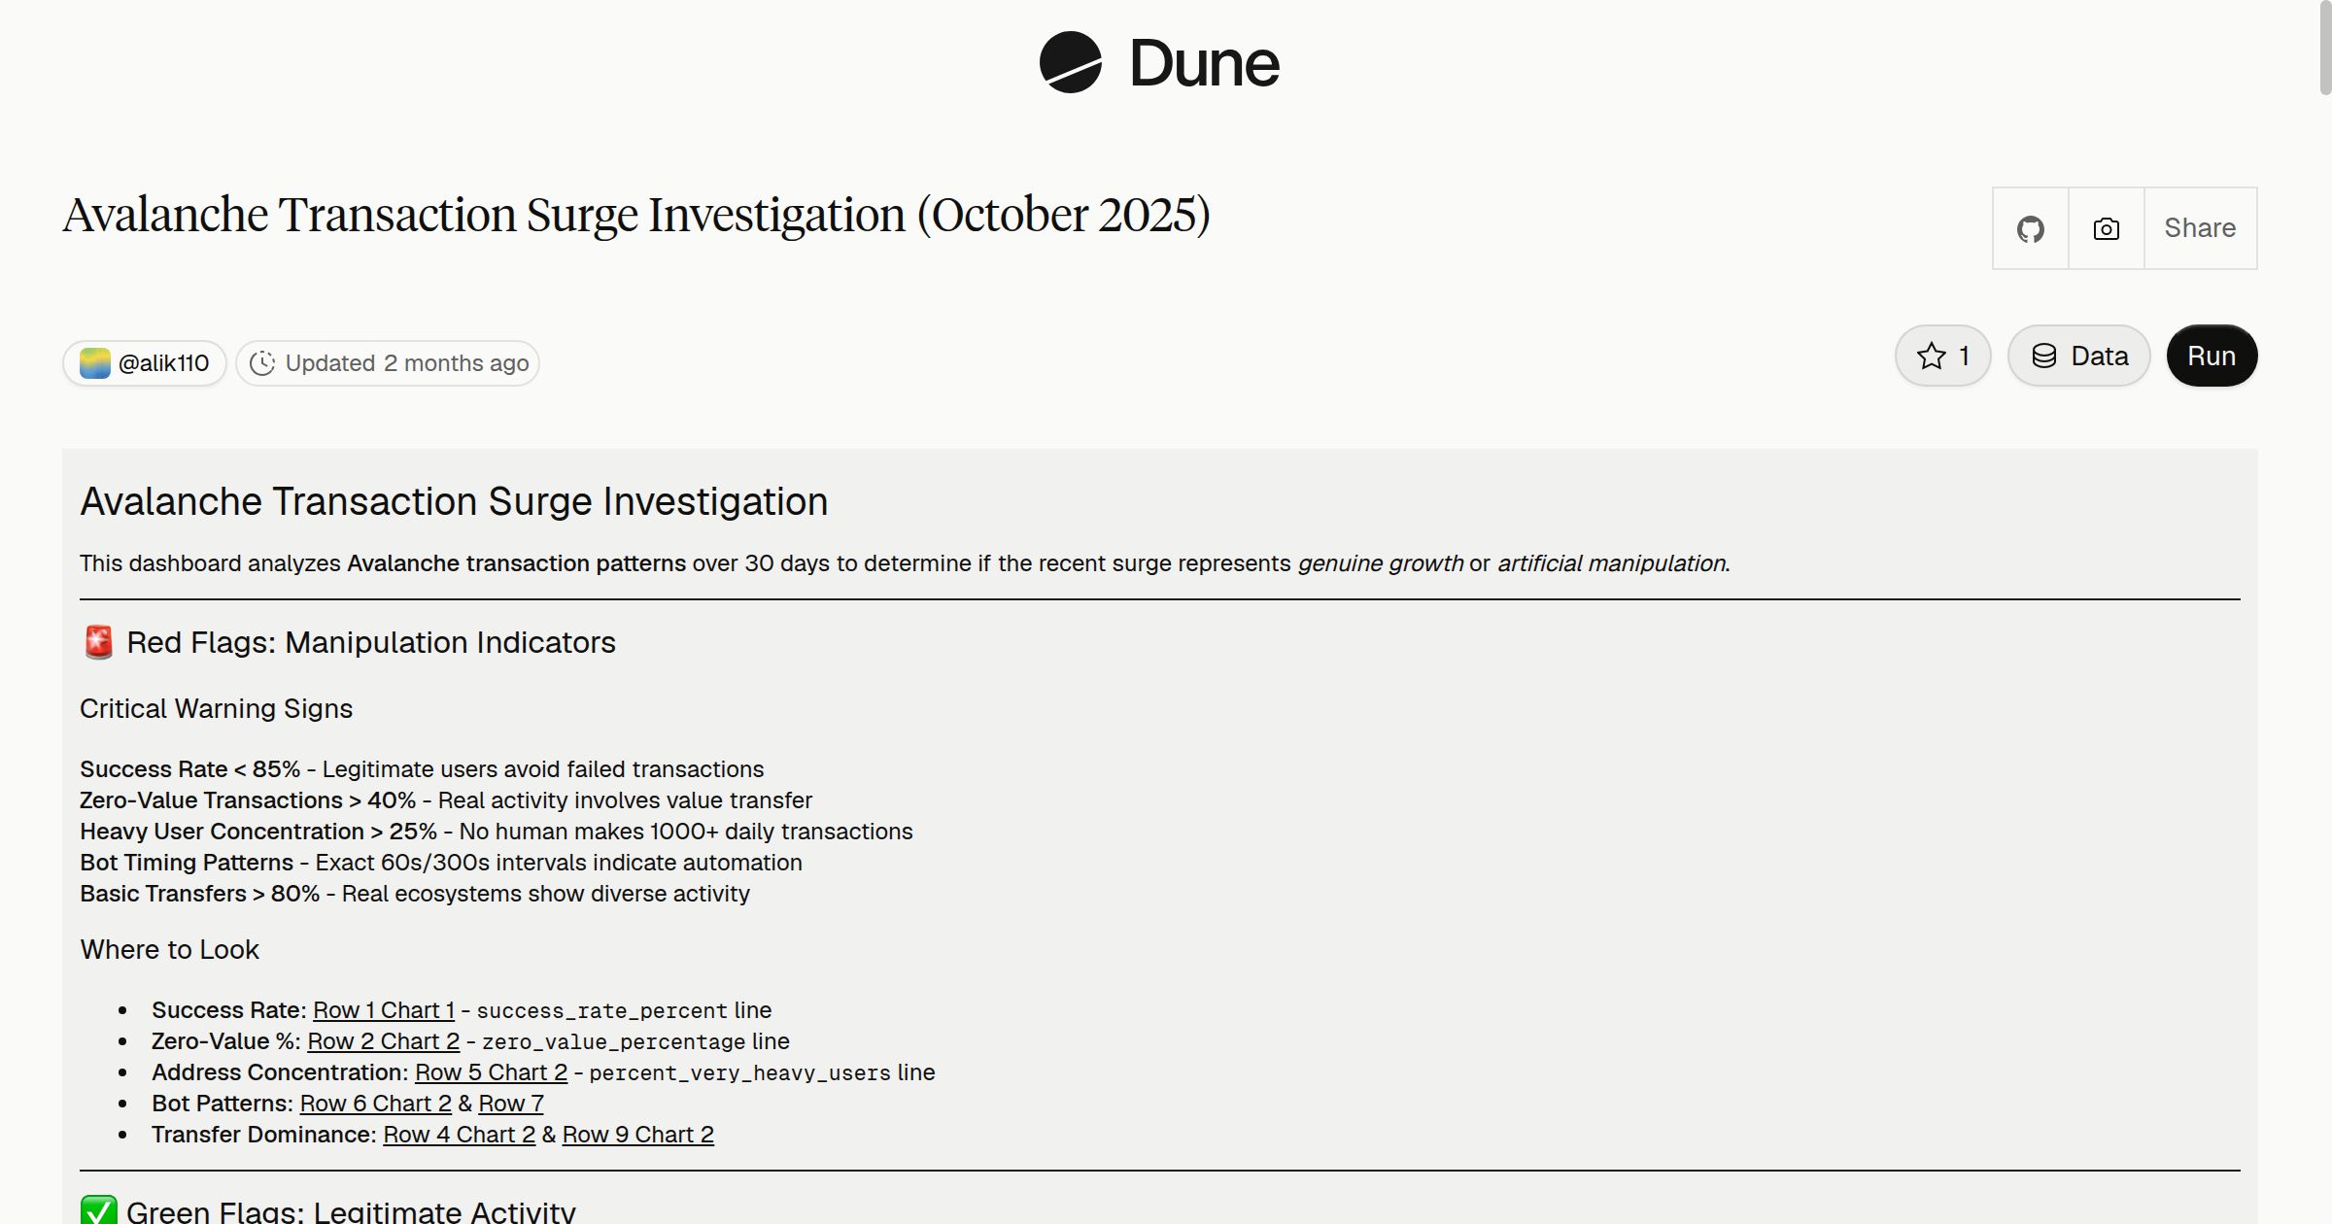Click the Share button

point(2200,228)
